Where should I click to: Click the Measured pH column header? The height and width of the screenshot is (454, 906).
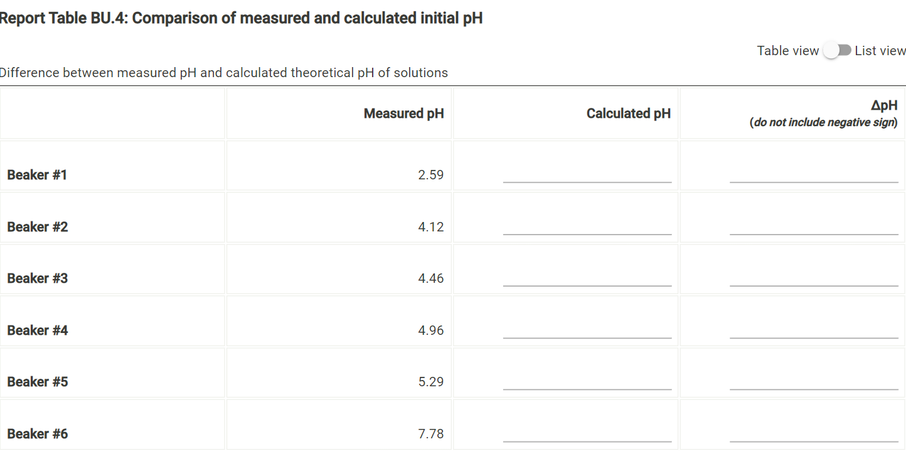coord(403,113)
